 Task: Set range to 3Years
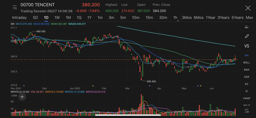click(x=223, y=17)
